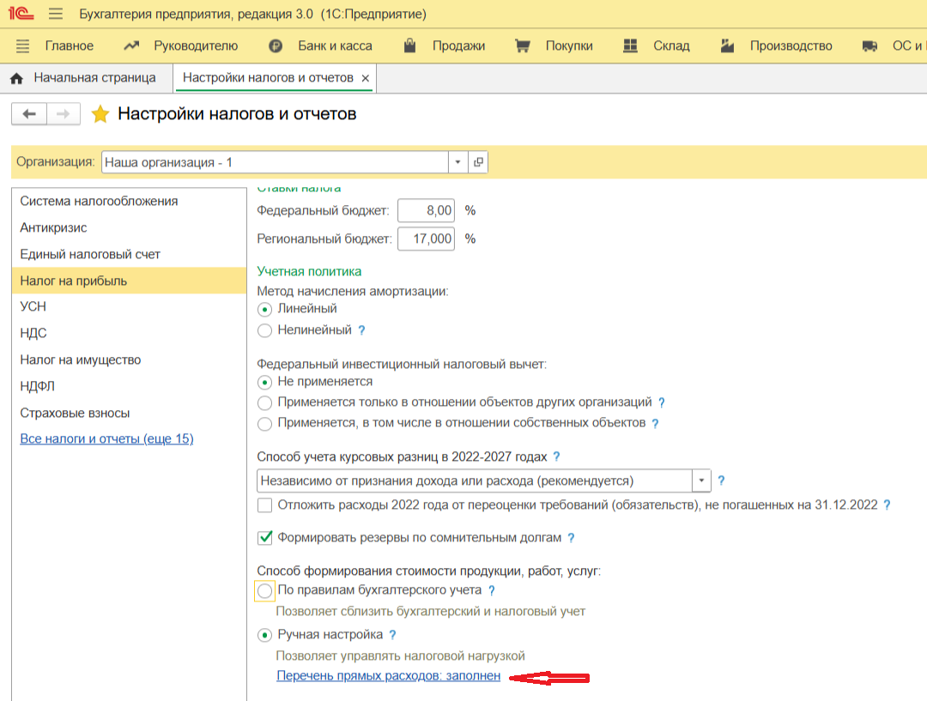Select По правилам бухгалтерского учета option

click(x=265, y=590)
